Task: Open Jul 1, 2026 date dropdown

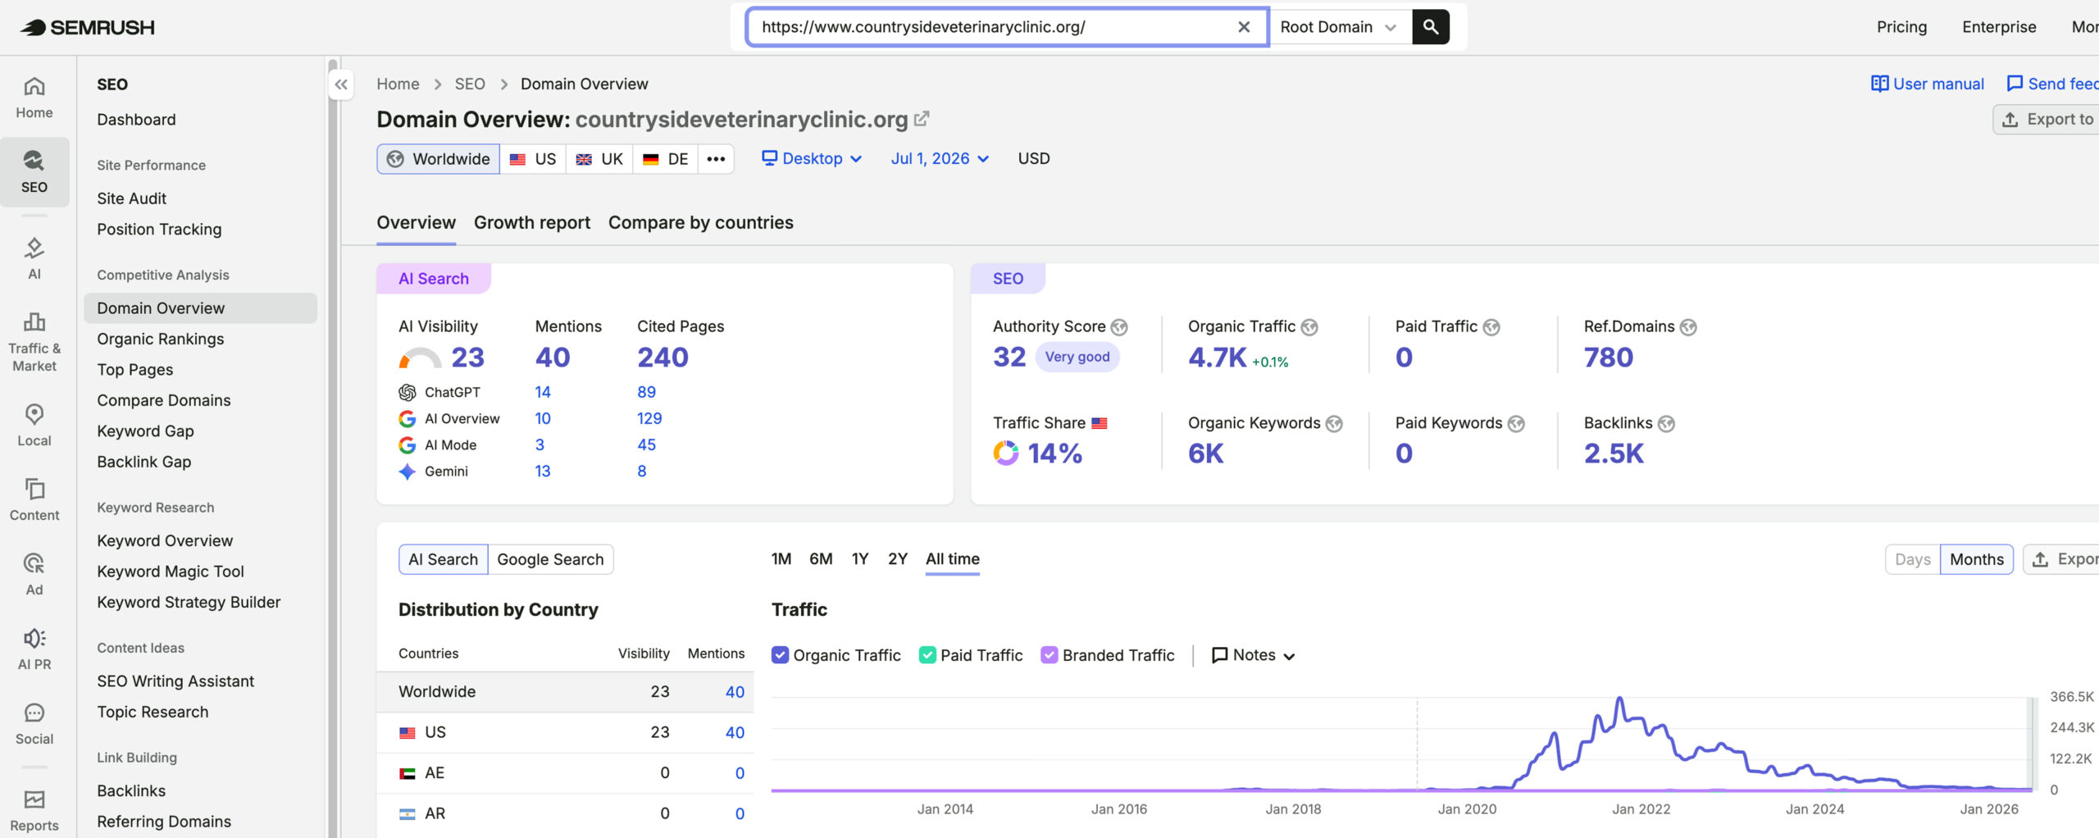Action: (940, 159)
